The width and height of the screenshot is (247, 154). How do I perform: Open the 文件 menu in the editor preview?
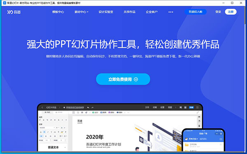click(147, 107)
